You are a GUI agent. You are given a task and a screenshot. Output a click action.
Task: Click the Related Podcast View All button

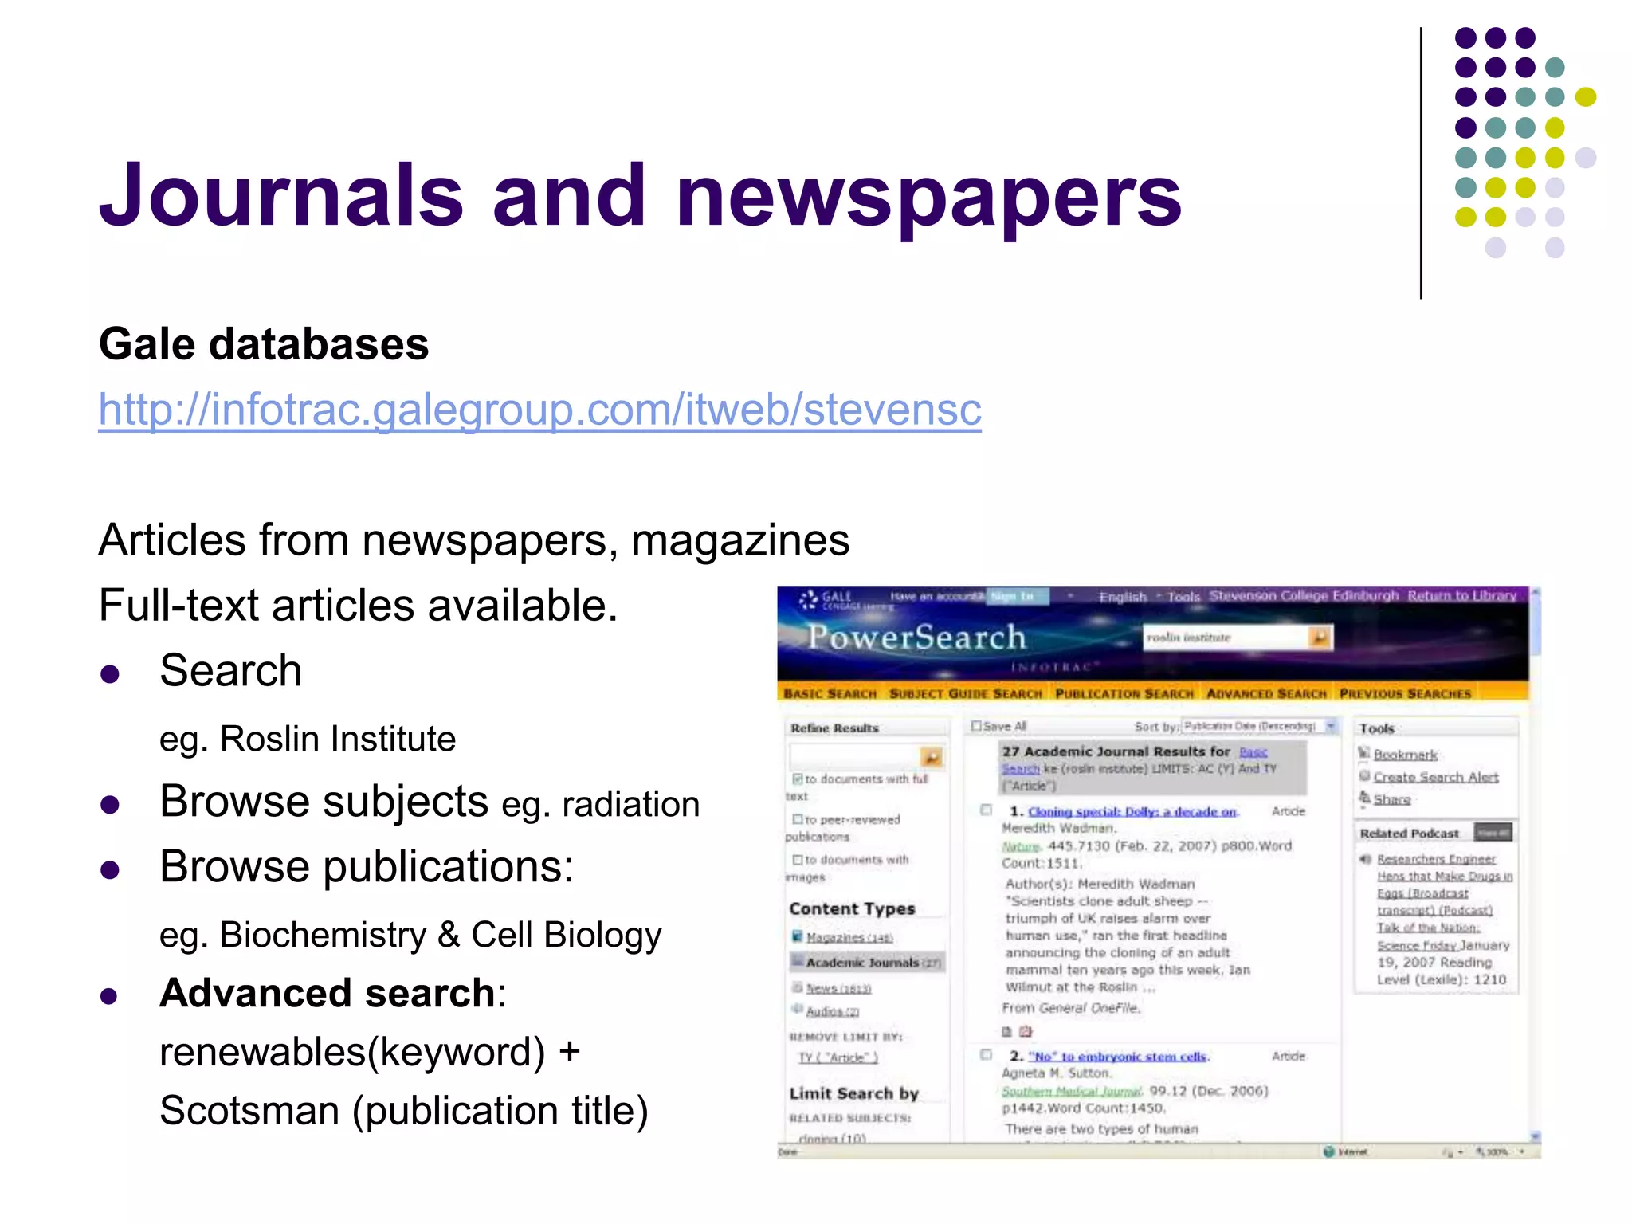coord(1493,832)
